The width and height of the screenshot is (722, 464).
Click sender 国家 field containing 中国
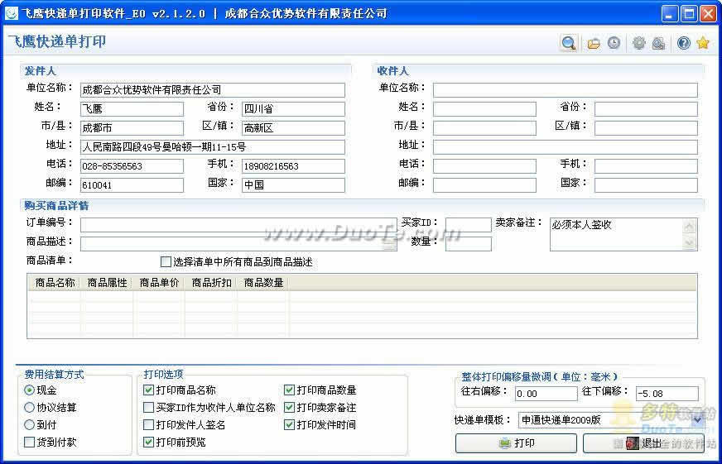(x=293, y=185)
